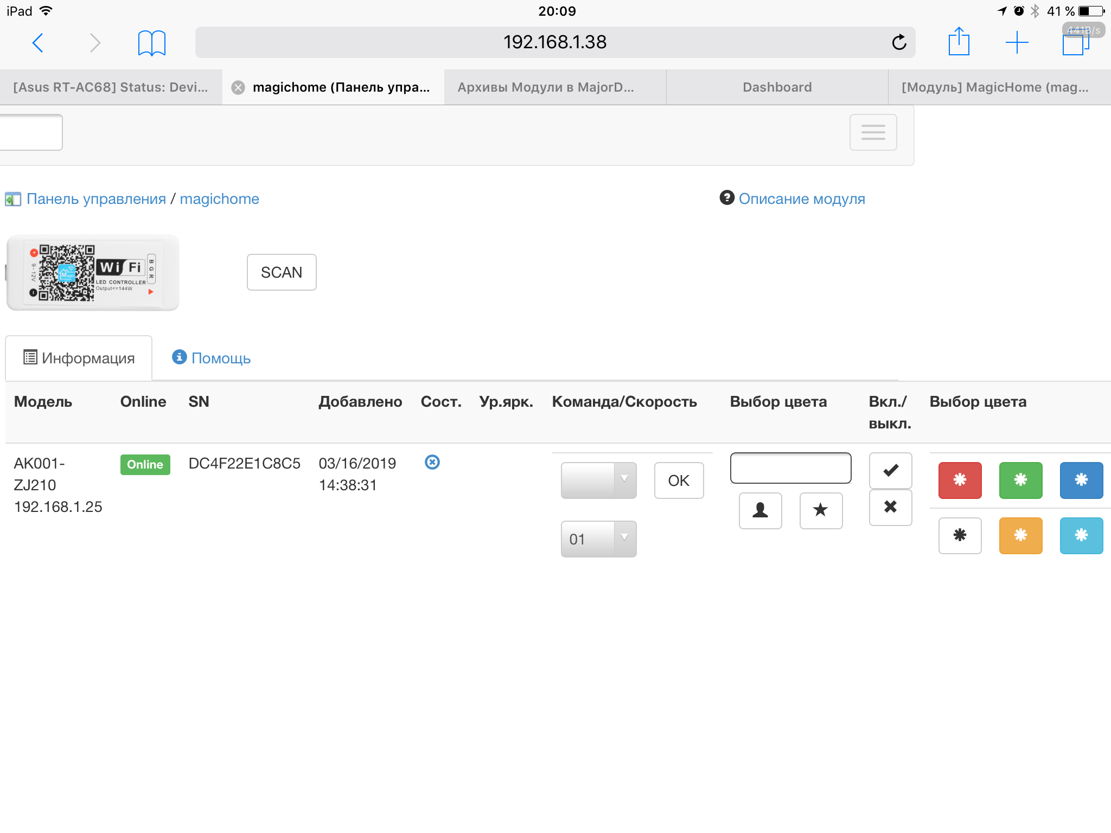Toggle the hamburger navigation menu
This screenshot has height=833, width=1111.
click(x=873, y=132)
